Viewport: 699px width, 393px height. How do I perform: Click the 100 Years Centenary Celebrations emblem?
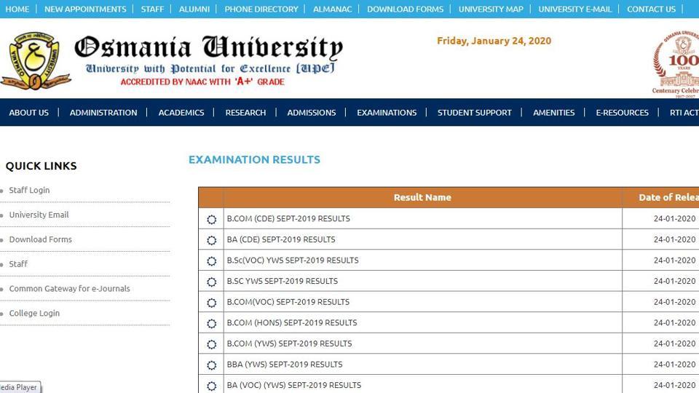tap(676, 64)
